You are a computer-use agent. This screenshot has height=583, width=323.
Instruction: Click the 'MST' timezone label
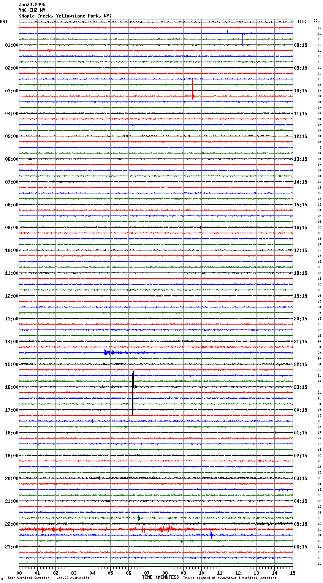(x=4, y=22)
